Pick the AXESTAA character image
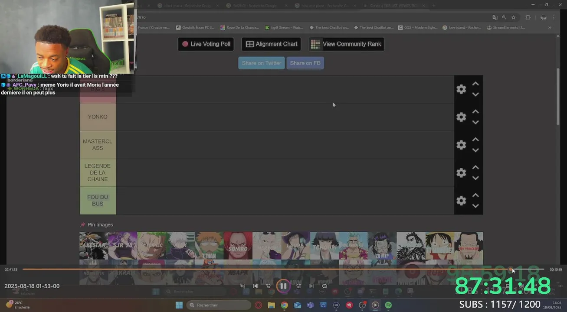Viewport: 567px width, 312px height. coord(94,246)
